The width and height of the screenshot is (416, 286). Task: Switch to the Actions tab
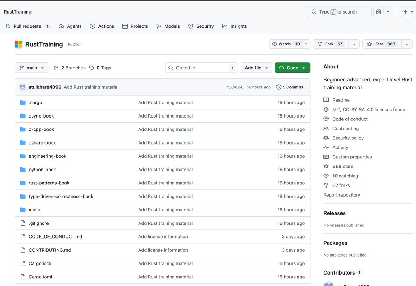(x=102, y=26)
